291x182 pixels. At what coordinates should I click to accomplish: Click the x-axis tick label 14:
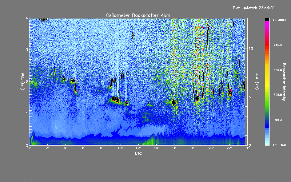pos(156,148)
